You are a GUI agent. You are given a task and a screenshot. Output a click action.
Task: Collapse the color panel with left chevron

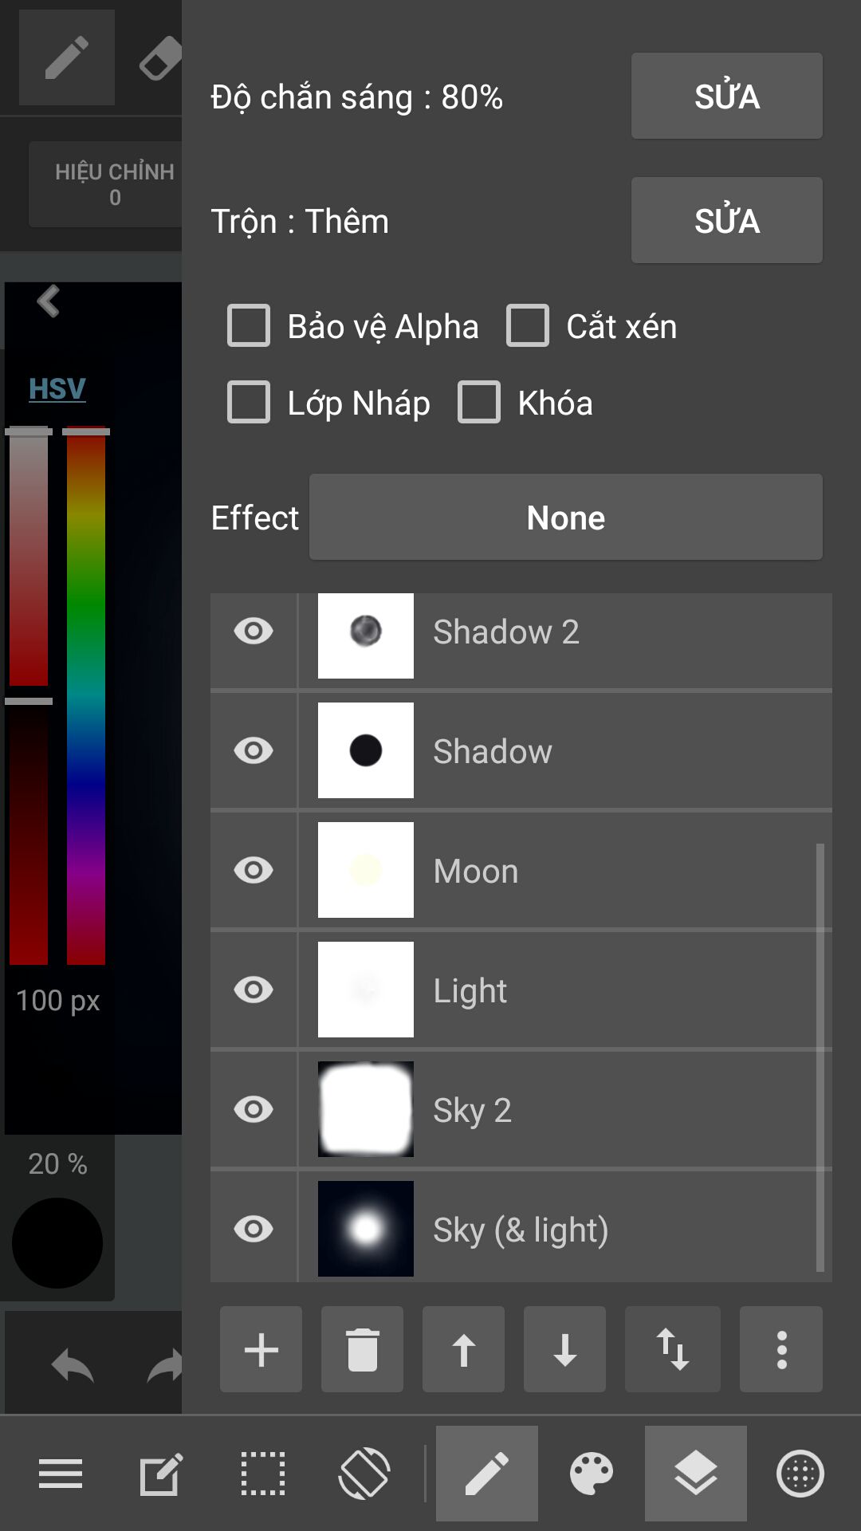coord(49,301)
